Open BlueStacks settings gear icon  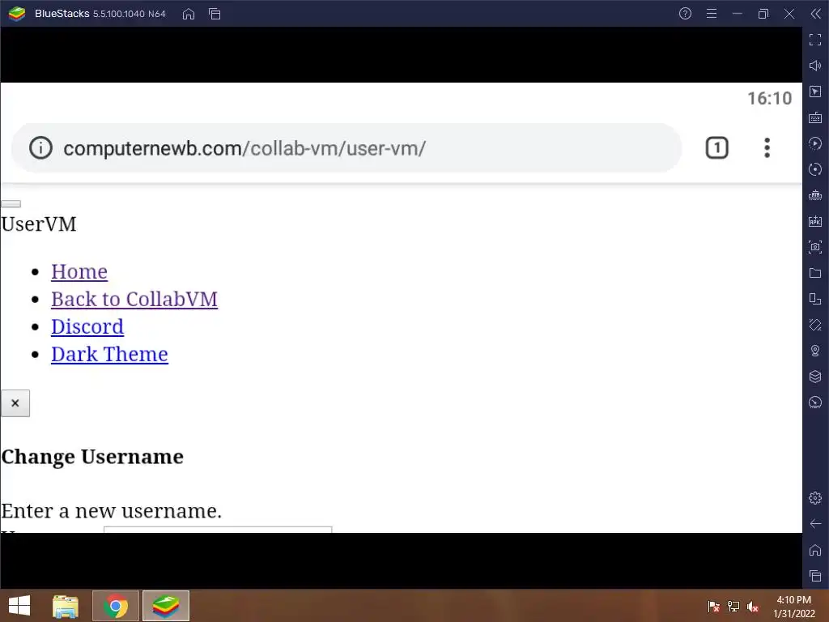coord(815,498)
